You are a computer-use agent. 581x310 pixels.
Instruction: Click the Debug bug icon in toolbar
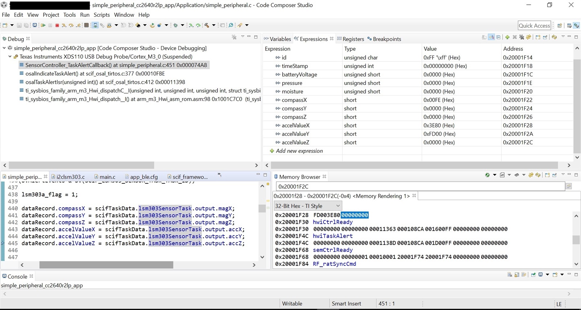(x=175, y=25)
